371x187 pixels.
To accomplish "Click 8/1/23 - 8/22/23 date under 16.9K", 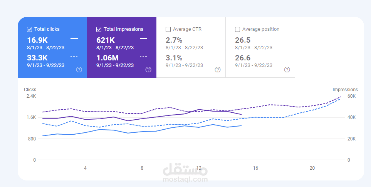I will click(x=46, y=47).
